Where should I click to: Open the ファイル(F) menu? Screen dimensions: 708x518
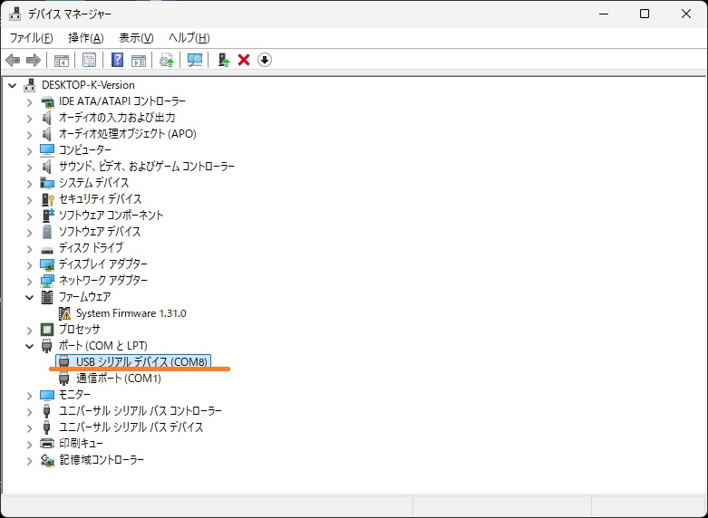(31, 38)
